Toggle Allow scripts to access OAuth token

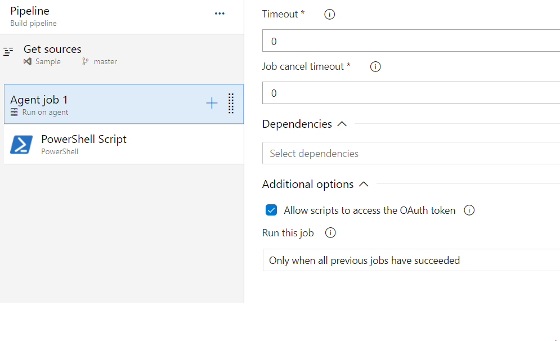tap(271, 210)
